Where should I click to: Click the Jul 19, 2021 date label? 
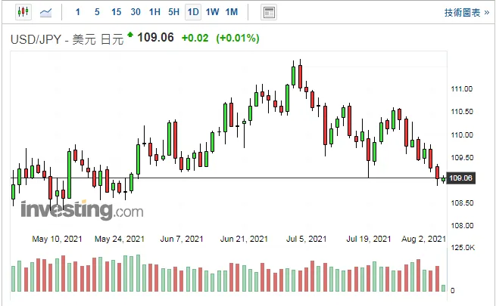coord(369,239)
